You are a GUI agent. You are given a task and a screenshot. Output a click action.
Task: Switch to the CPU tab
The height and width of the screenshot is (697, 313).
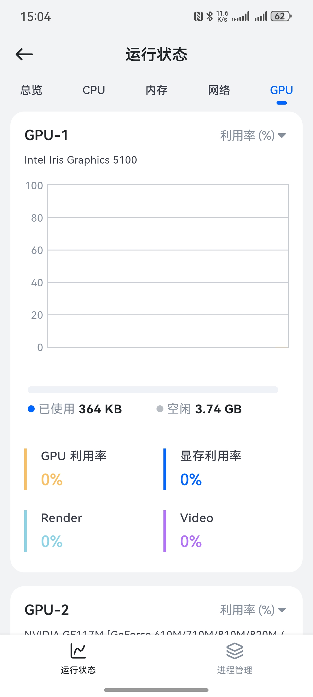click(x=94, y=90)
